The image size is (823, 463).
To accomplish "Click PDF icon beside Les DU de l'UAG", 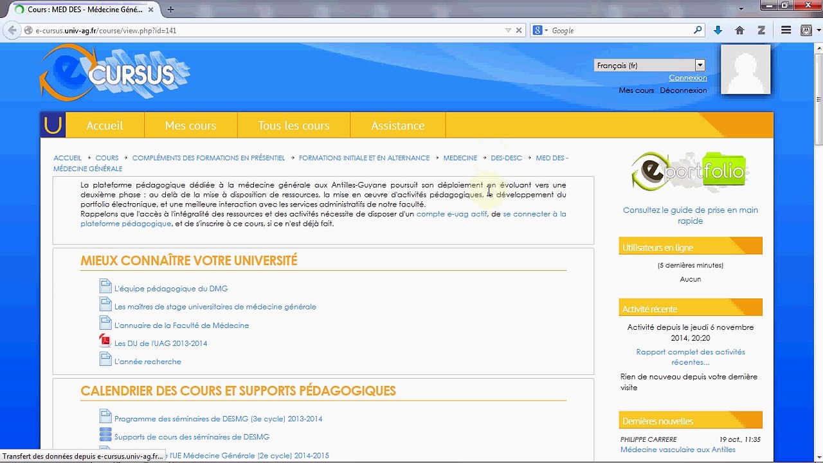I will (x=105, y=341).
